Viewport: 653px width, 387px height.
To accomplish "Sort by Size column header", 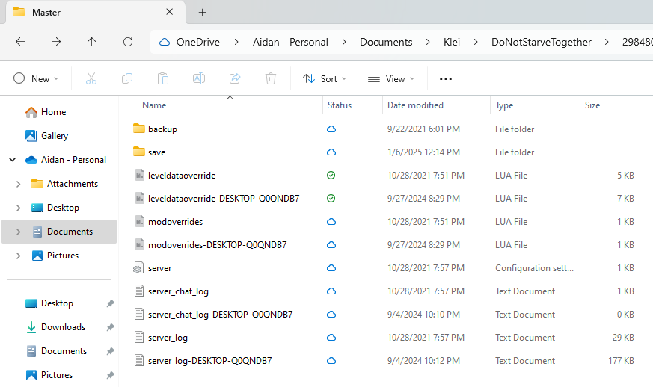I will coord(592,105).
